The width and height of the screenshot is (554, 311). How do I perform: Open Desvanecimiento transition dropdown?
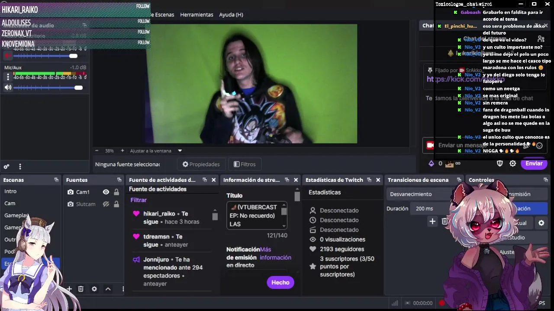(x=420, y=194)
